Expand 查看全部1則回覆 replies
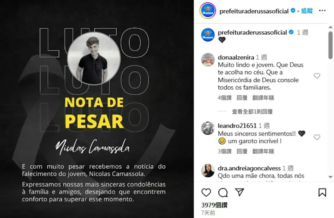The image size is (334, 218). coord(252,112)
